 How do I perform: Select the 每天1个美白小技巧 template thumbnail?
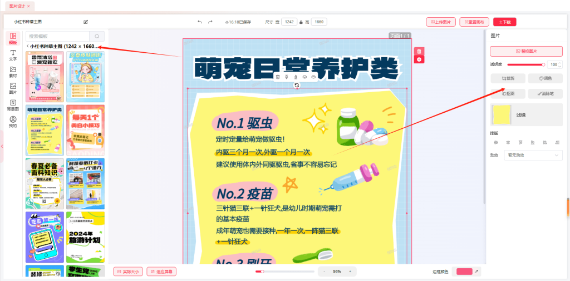pos(85,130)
